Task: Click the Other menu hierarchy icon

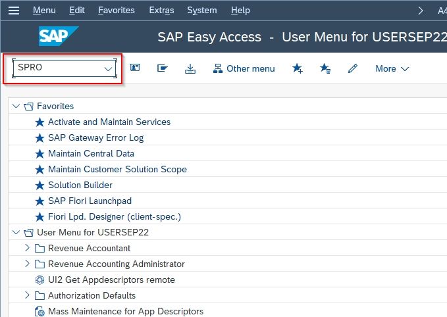Action: coord(218,68)
